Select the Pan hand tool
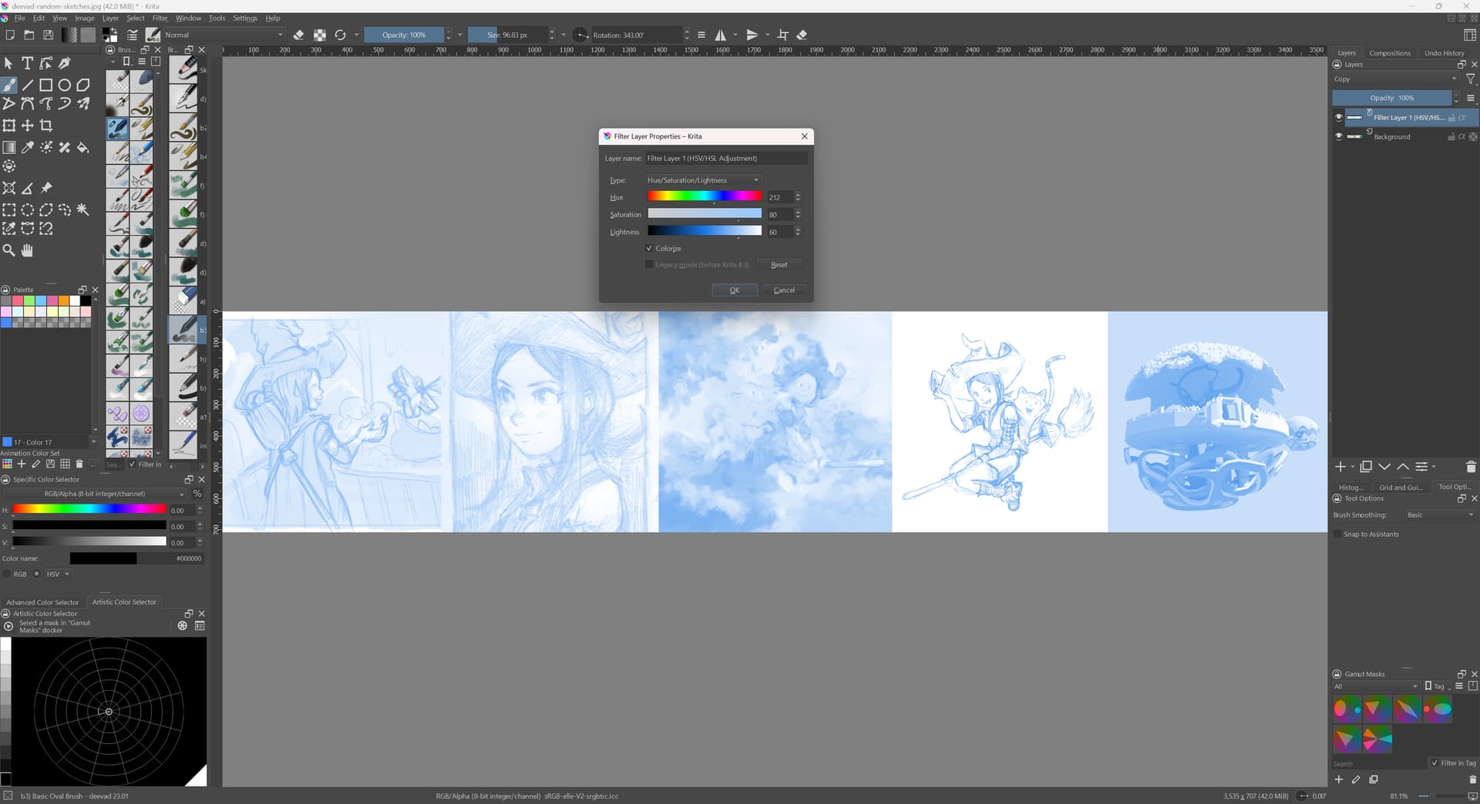Image resolution: width=1480 pixels, height=804 pixels. coord(27,250)
